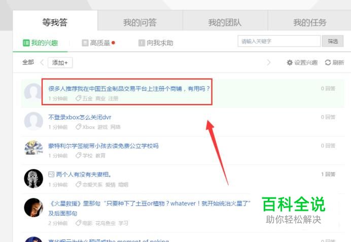
Task: Open the question 两个人有没有夫妻相
Action: 84,175
